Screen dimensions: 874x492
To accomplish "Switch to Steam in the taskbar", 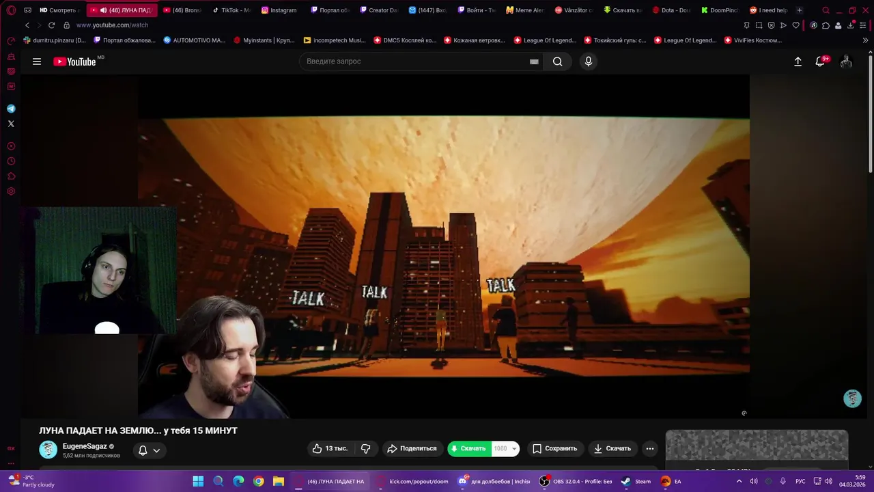I will click(x=636, y=481).
